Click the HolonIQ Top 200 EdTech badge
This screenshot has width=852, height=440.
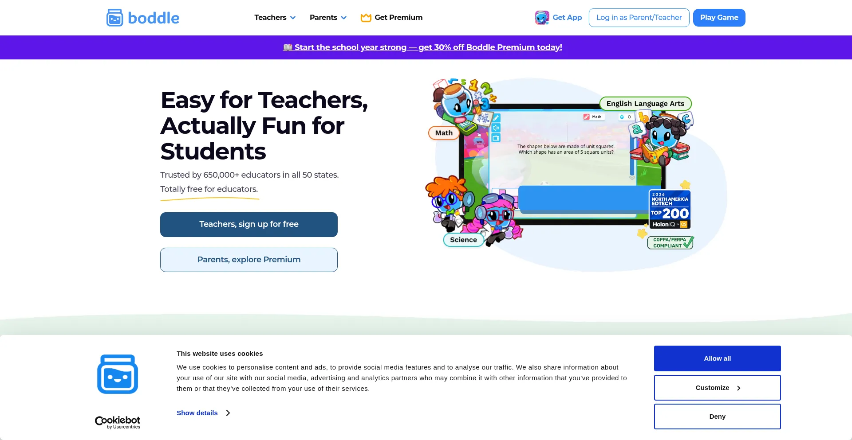click(x=670, y=209)
